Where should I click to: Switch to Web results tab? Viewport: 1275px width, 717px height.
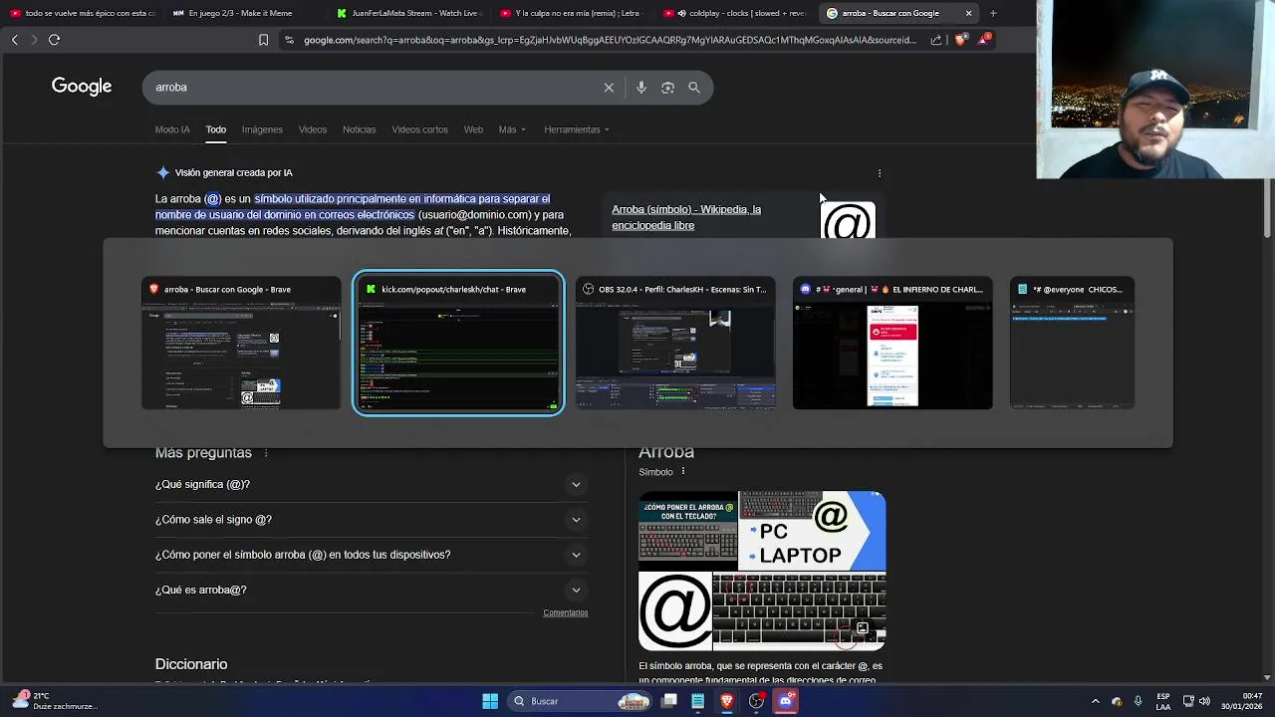coord(473,129)
